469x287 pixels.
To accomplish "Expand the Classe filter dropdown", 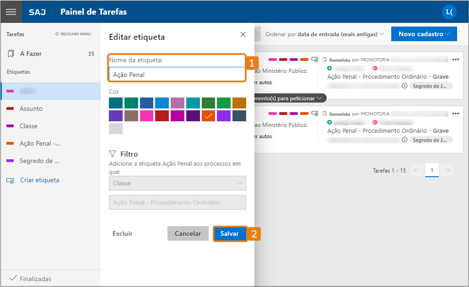I will (177, 183).
